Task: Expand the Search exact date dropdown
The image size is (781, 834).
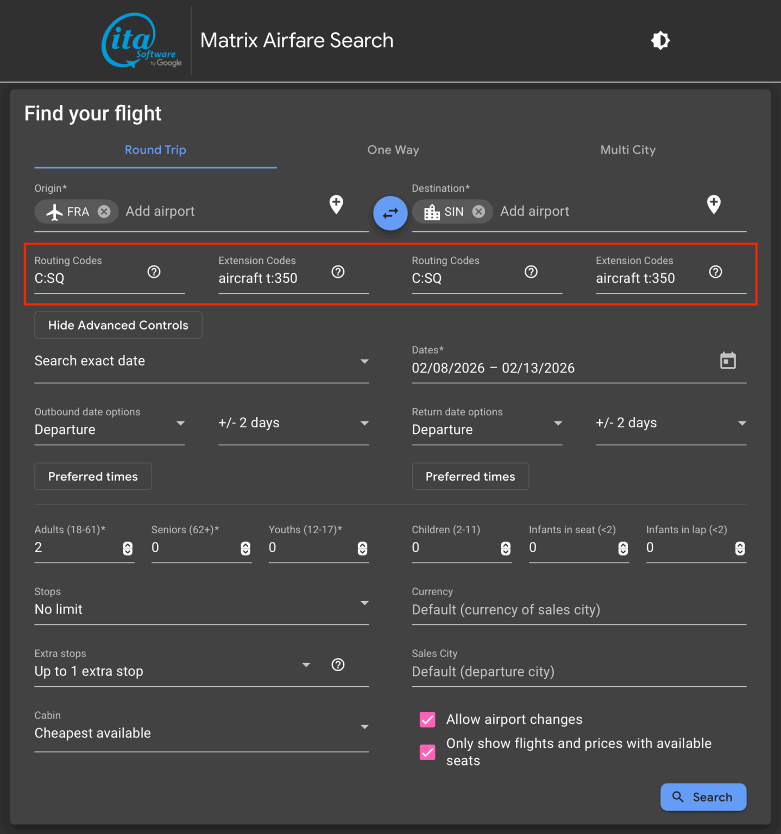Action: (201, 361)
